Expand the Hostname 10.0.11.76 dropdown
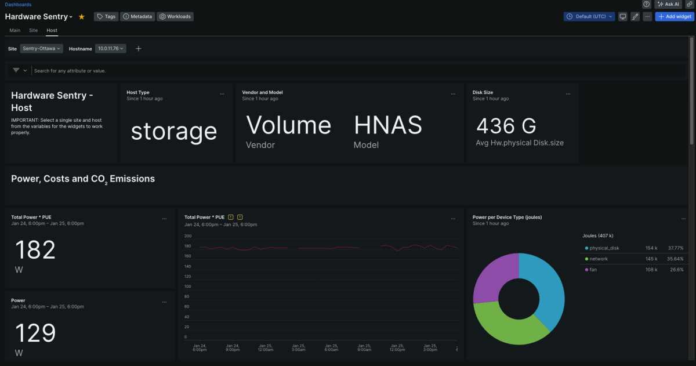The image size is (696, 366). pos(111,49)
